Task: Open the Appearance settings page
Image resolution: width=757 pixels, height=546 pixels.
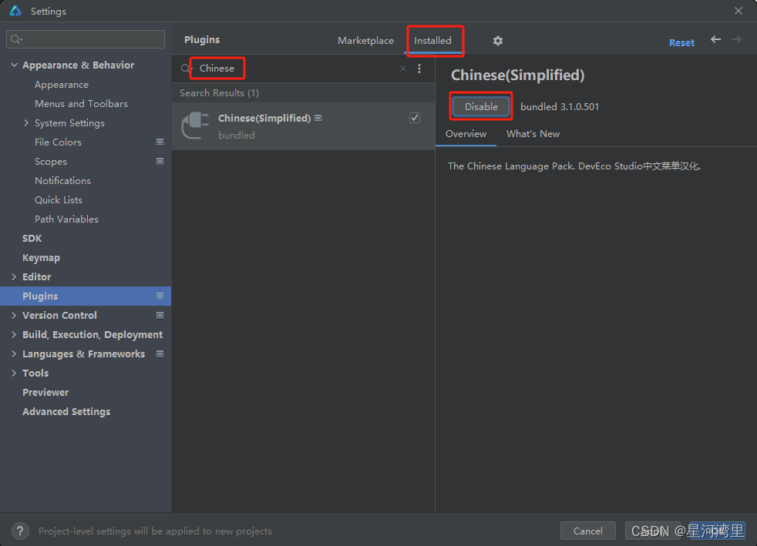Action: click(62, 85)
